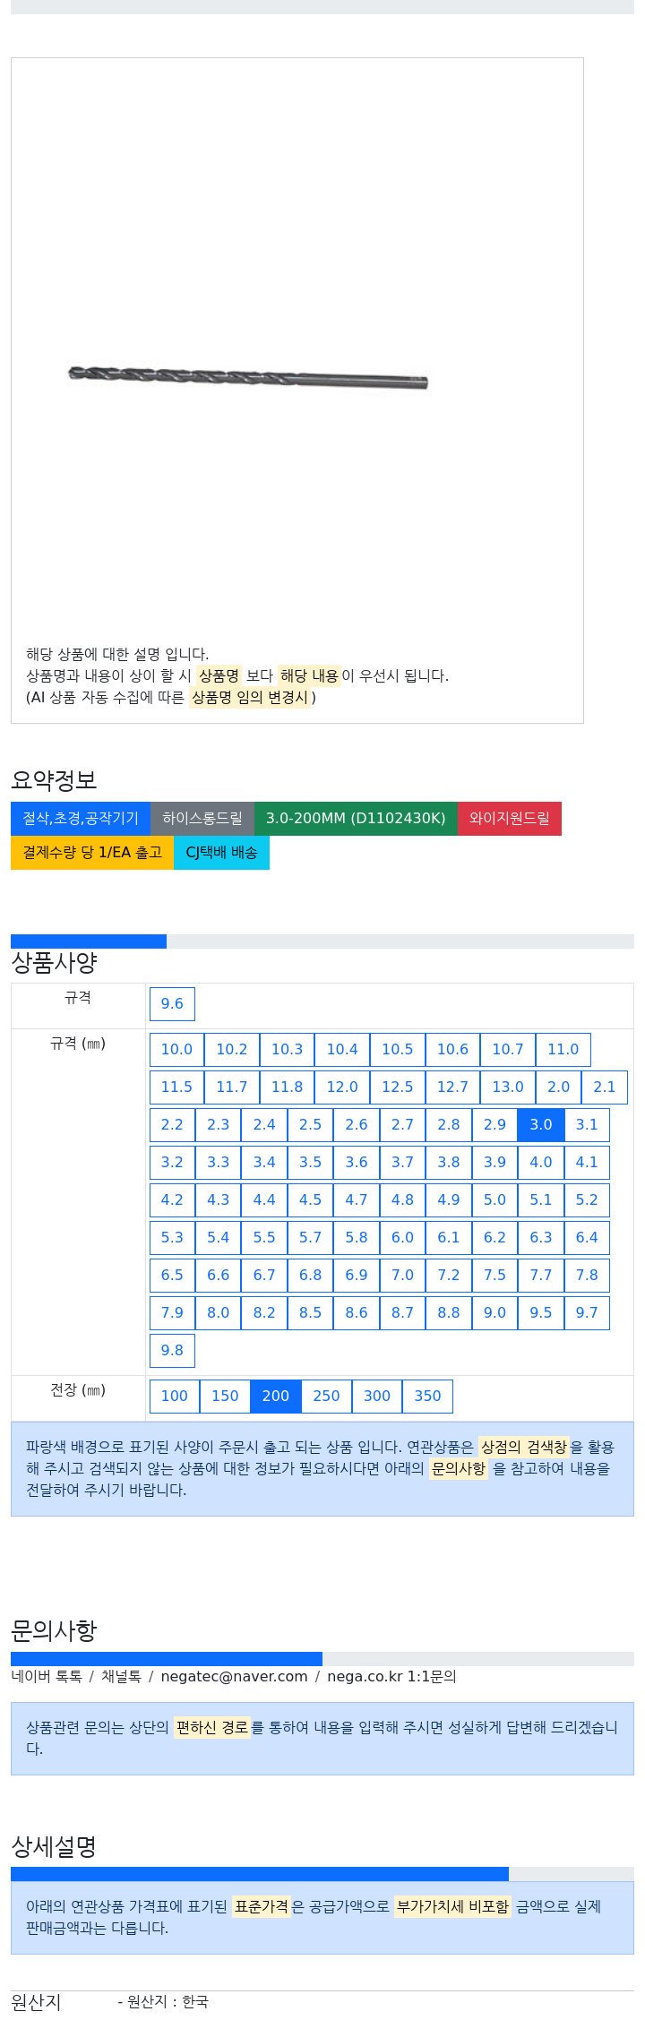Viewport: 645px width, 2020px height.
Task: Click the gray 하이스롱드릴 tag
Action: click(x=202, y=819)
